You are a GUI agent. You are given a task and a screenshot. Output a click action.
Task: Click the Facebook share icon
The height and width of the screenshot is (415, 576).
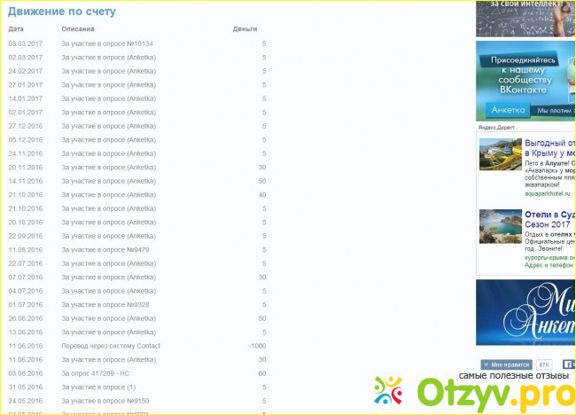(567, 364)
